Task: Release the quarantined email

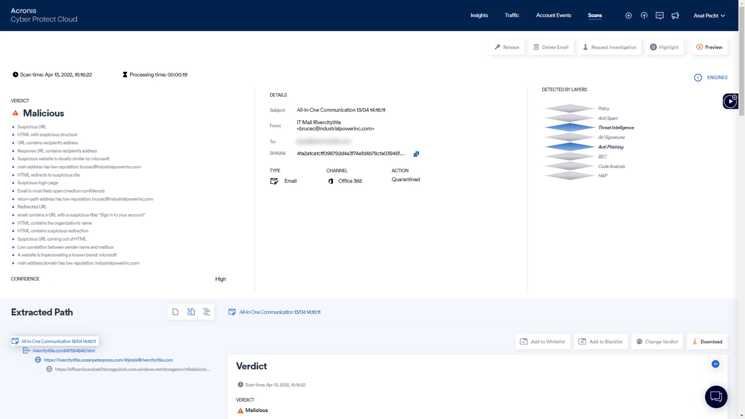Action: 507,47
